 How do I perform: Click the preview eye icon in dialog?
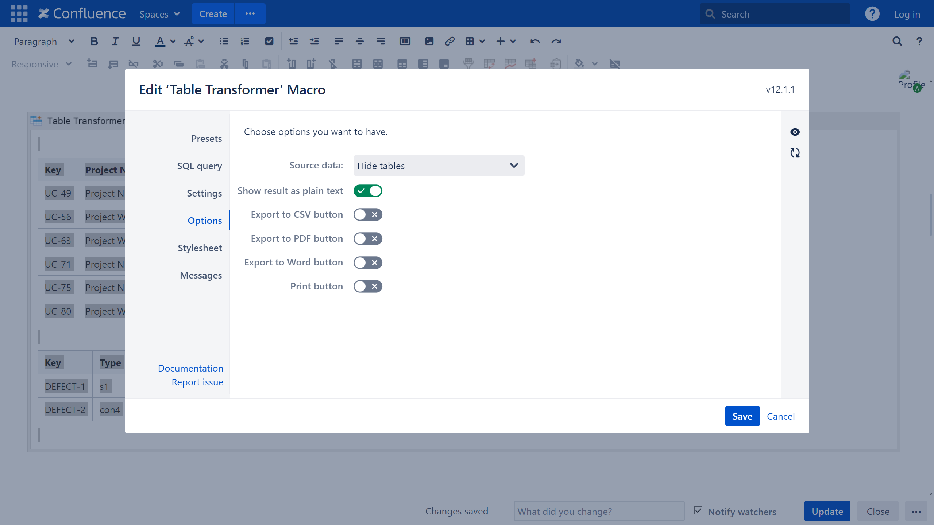pyautogui.click(x=795, y=132)
